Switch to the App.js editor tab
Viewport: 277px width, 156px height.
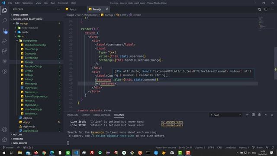point(73,9)
